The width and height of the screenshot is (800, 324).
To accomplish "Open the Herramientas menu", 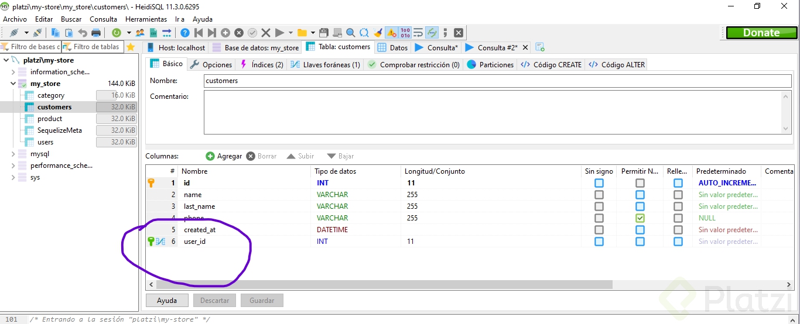I will 146,19.
